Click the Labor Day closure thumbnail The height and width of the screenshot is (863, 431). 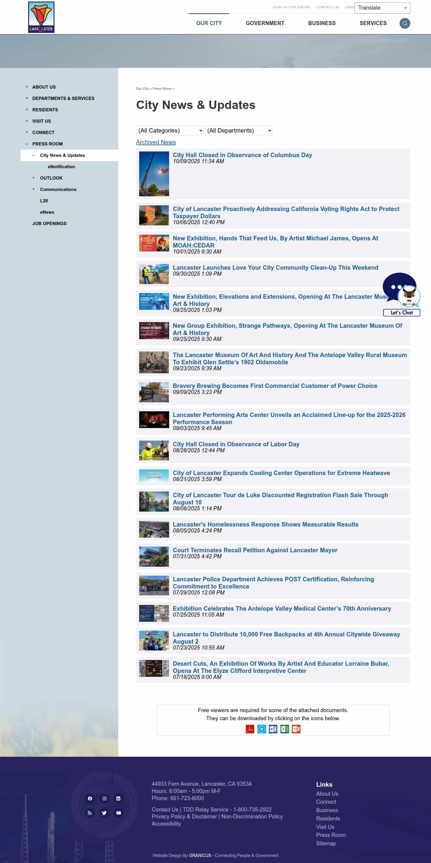[154, 451]
